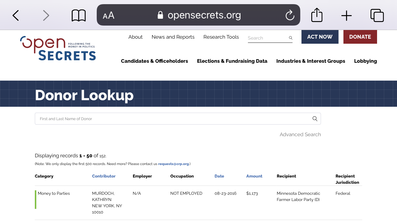Click the N/A employer cell
This screenshot has width=397, height=223.
click(x=137, y=193)
